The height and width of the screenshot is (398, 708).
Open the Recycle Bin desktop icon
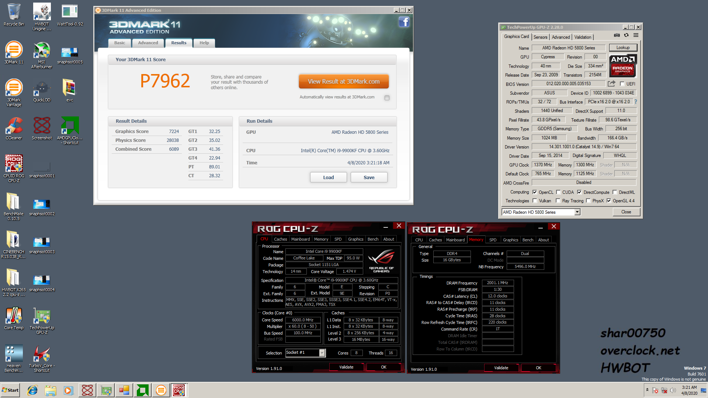click(14, 15)
